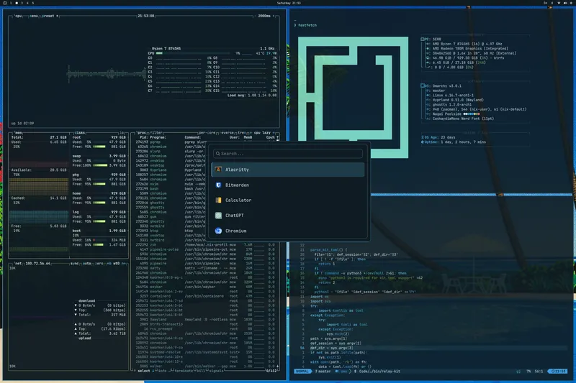Toggle io mode in the btop disks panel
The image size is (576, 383).
coord(122,133)
